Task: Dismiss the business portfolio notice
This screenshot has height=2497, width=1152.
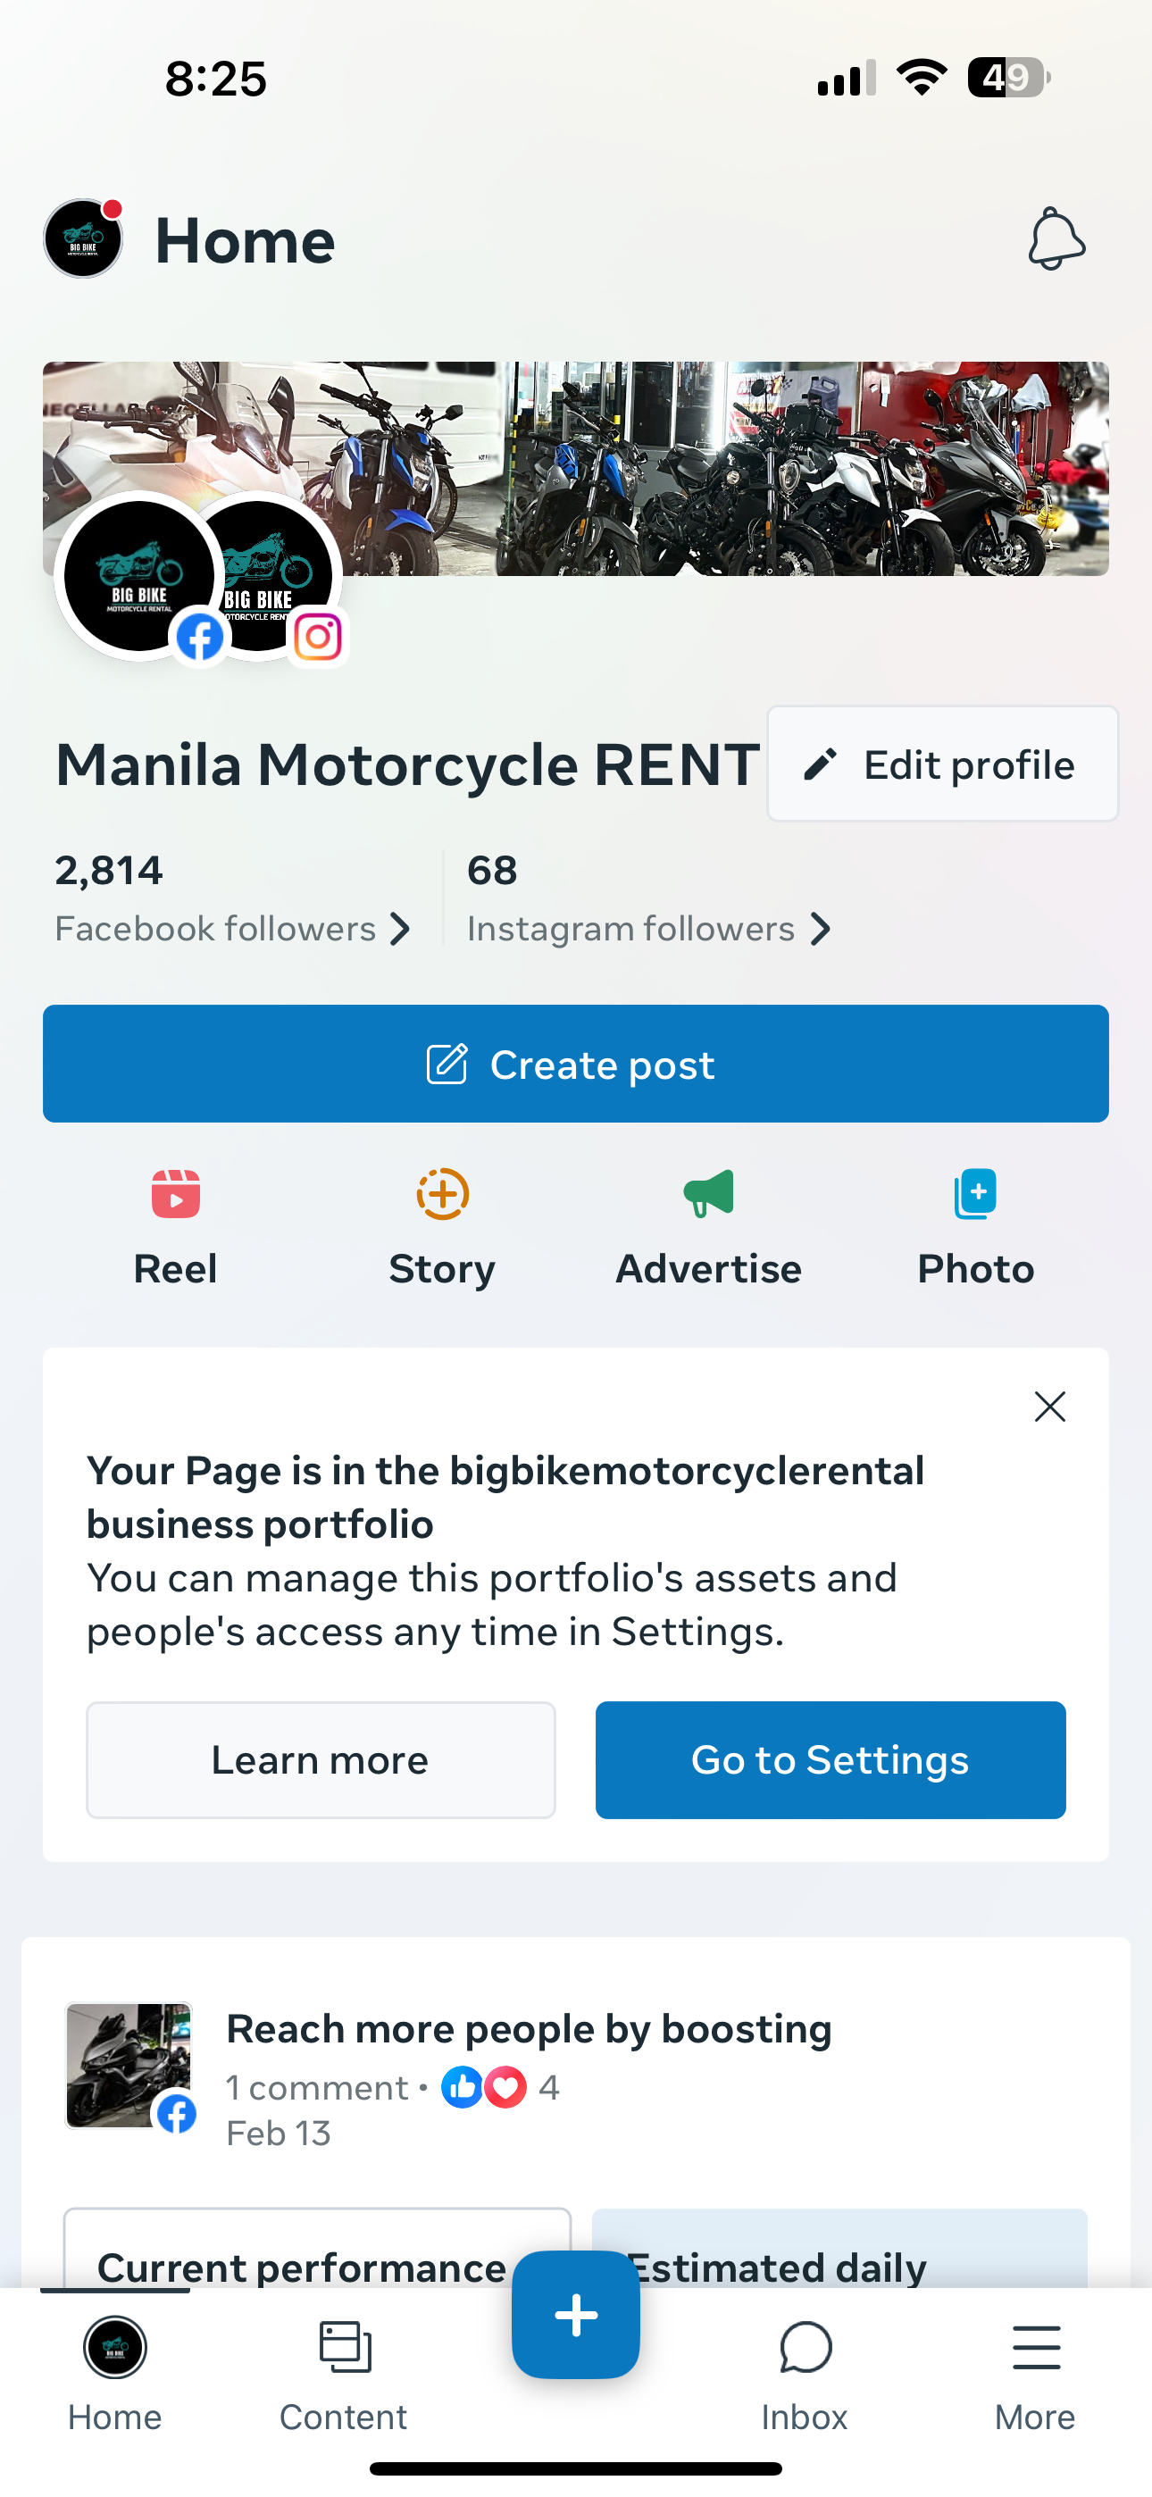Action: (x=1050, y=1407)
